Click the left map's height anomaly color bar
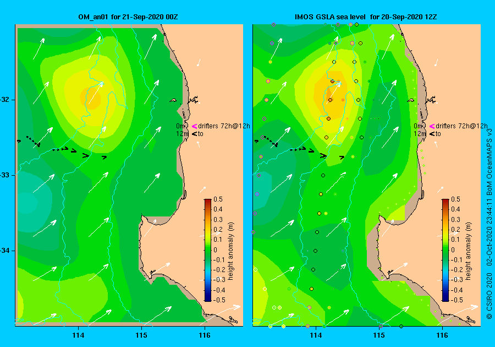495x347 pixels. 208,250
